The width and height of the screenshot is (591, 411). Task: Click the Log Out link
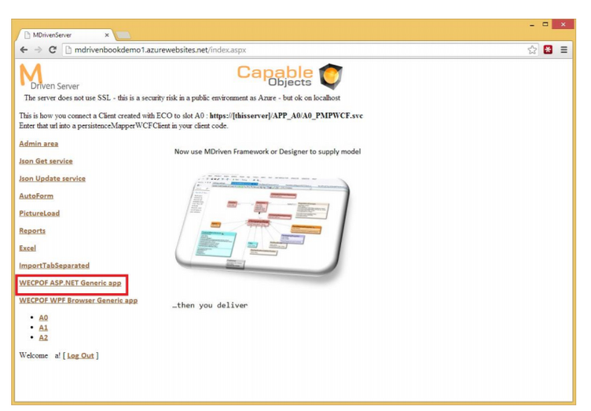tap(80, 356)
